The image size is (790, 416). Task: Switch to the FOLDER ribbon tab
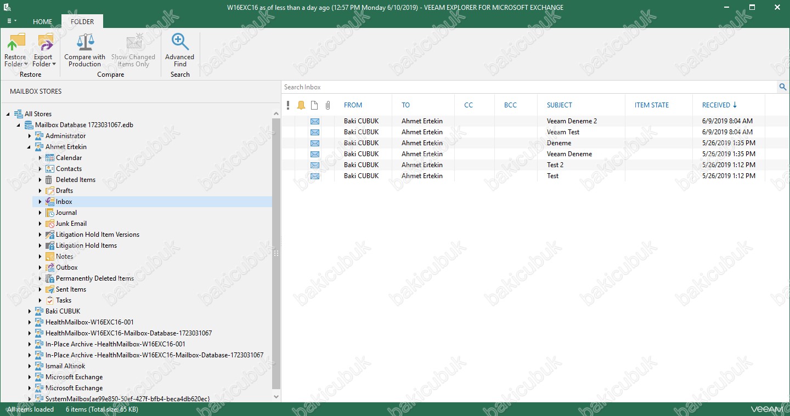(x=82, y=22)
